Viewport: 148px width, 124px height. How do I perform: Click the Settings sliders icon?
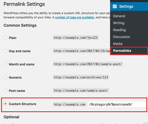tap(115, 6)
